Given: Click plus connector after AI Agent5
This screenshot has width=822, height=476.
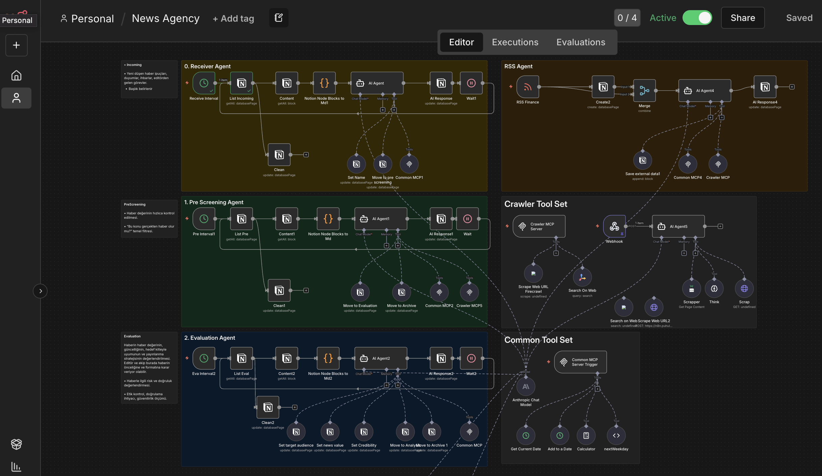Looking at the screenshot, I should pyautogui.click(x=720, y=227).
